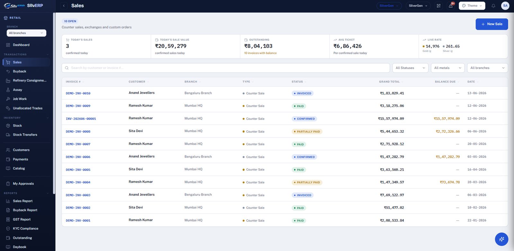
Task: Click the My Approvals clipboard icon
Action: tap(8, 184)
